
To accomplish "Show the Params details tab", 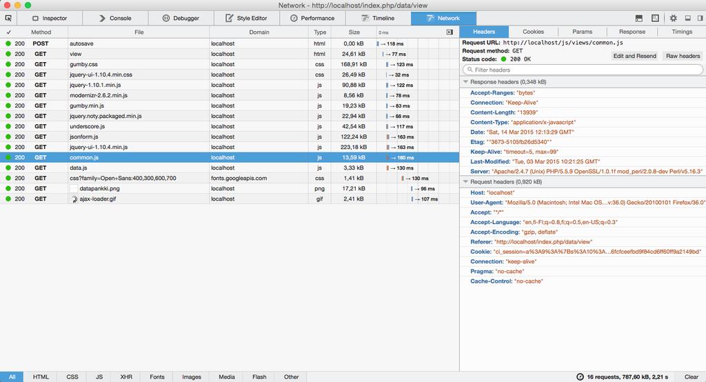I will click(x=582, y=32).
